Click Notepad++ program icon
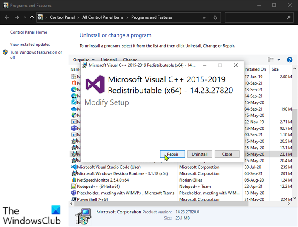Image resolution: width=298 pixels, height=227 pixels. click(74, 186)
